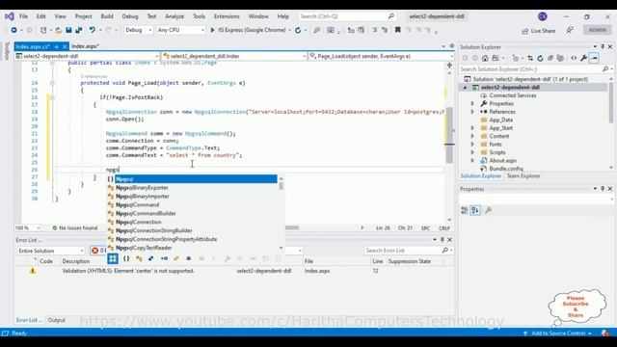Toggle classes filter in IntelliSense popup
Screen dimensions: 617x347
point(139,258)
